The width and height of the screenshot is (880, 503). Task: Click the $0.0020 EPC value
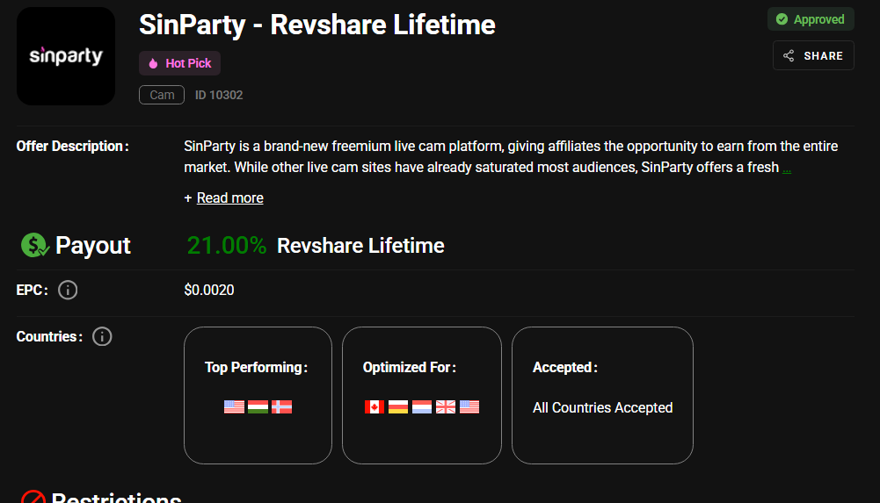click(209, 291)
